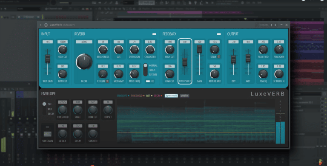Toggle tempo sync T button beside feedback Delay

click(x=219, y=57)
